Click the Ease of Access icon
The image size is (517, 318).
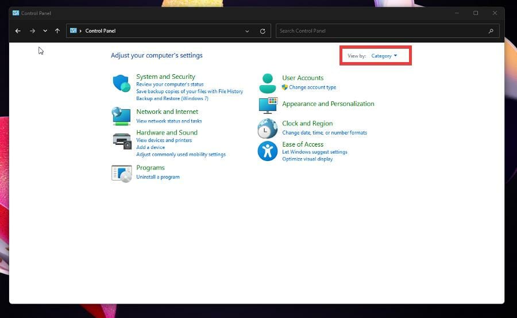[267, 151]
